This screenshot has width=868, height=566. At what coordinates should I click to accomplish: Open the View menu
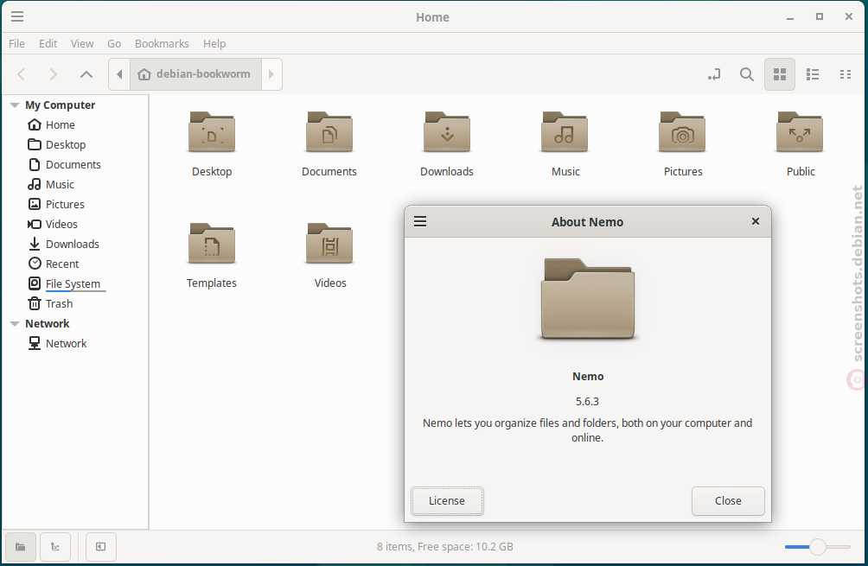[82, 44]
